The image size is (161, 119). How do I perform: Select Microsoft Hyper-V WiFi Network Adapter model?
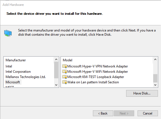coord(98,72)
